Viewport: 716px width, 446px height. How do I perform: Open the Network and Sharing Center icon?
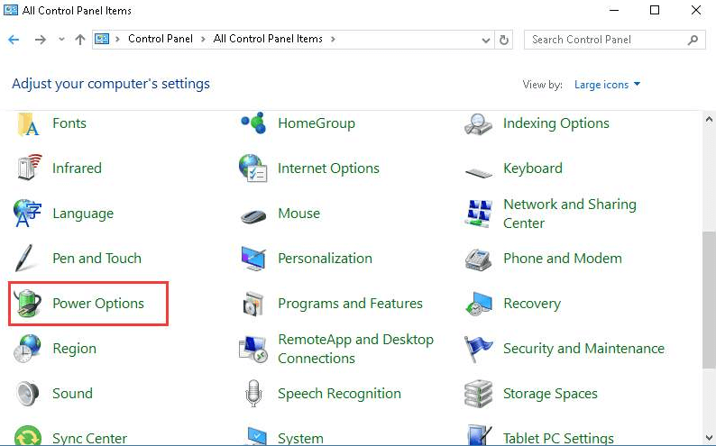click(x=478, y=214)
